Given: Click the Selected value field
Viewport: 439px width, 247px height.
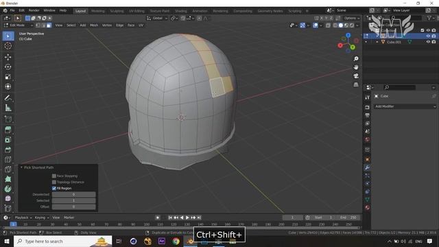Looking at the screenshot, I should 73,200.
